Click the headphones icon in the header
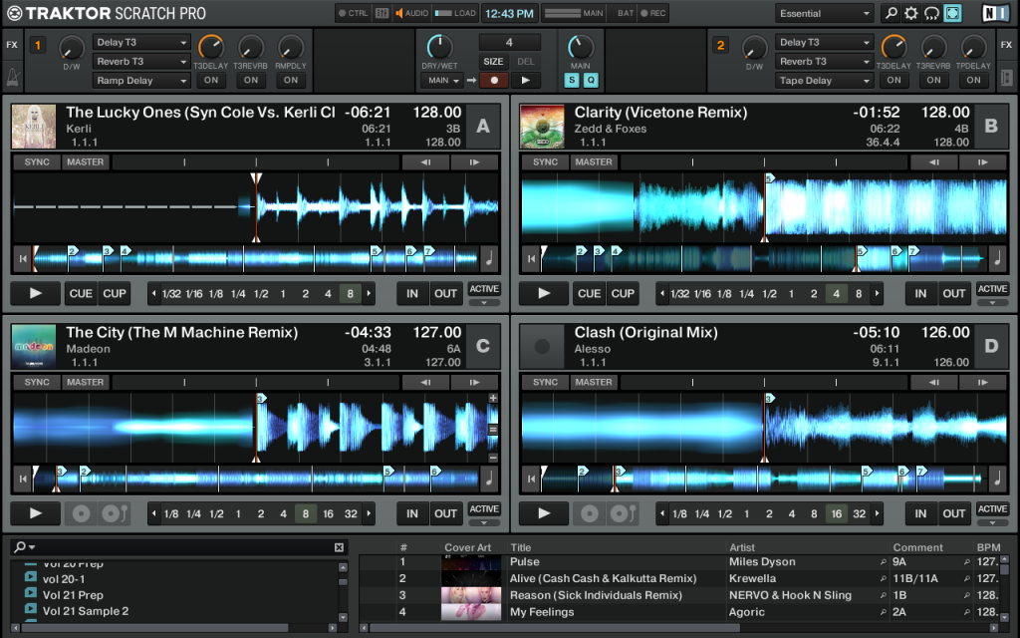 pyautogui.click(x=931, y=13)
